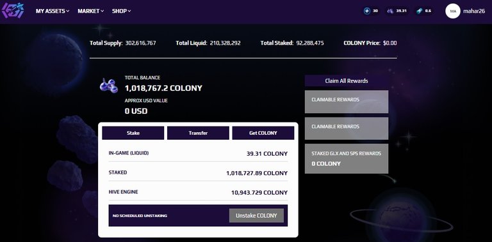Screen dimensions: 492x242
Task: Click the Hive Engine balance row
Action: pyautogui.click(x=198, y=192)
